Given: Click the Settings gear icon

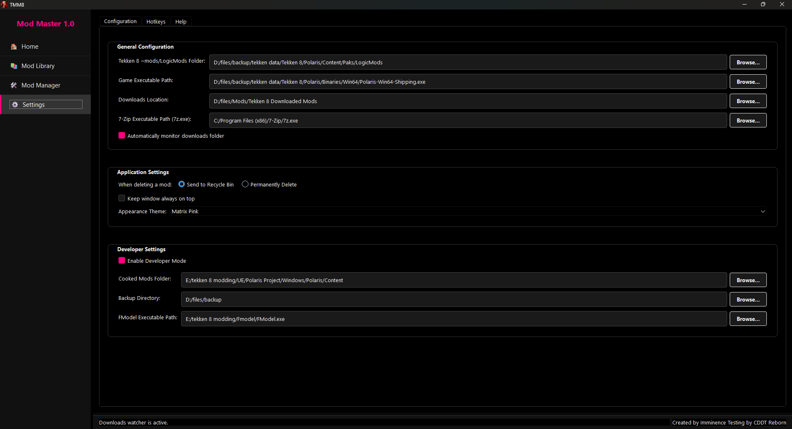Looking at the screenshot, I should tap(14, 104).
